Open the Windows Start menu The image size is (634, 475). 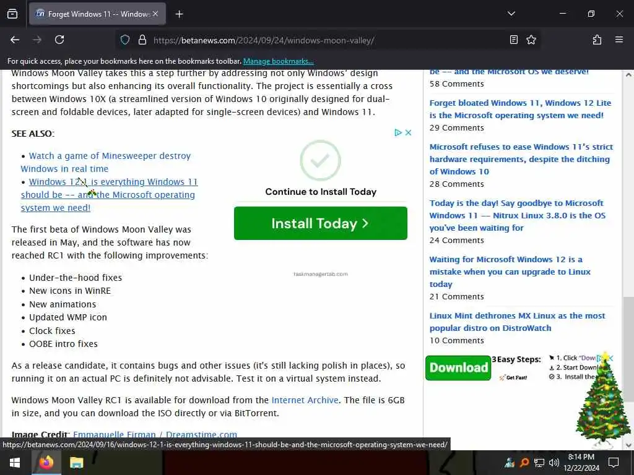click(x=15, y=463)
